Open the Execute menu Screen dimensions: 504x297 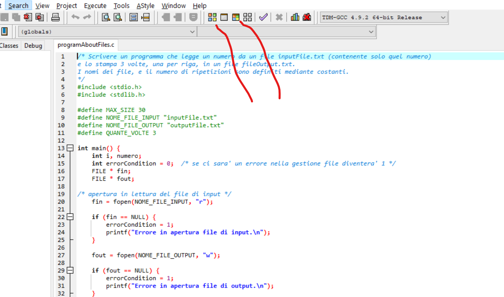95,6
